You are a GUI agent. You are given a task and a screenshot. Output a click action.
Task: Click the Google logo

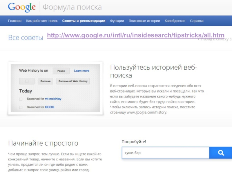click(x=22, y=7)
